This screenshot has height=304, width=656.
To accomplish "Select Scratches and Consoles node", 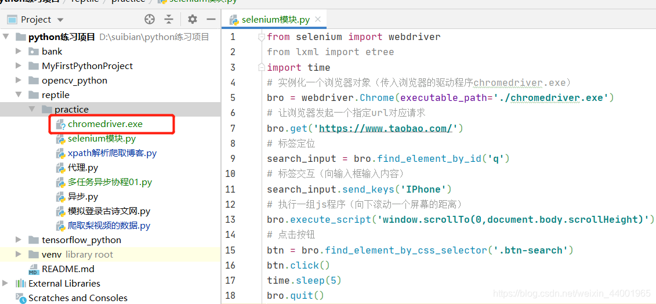I will tap(78, 298).
